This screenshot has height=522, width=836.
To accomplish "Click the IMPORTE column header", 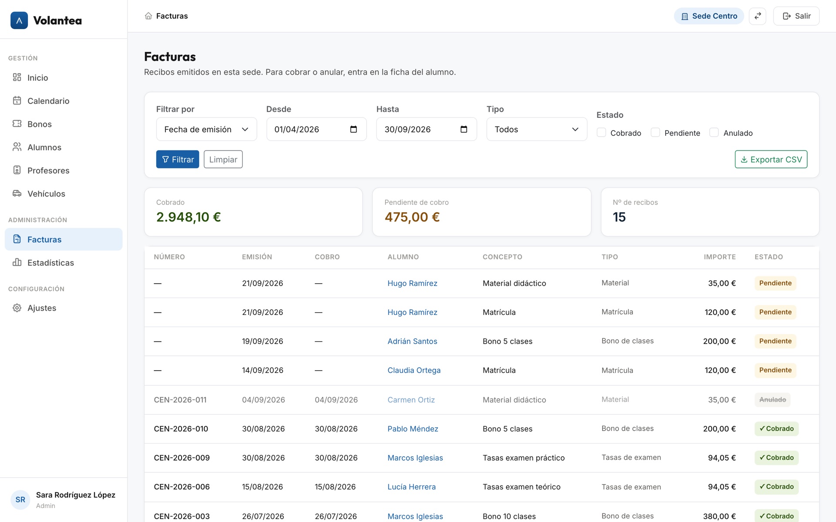I will pyautogui.click(x=720, y=257).
